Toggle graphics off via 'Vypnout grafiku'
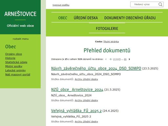This screenshot has height=126, width=168. tap(61, 5)
